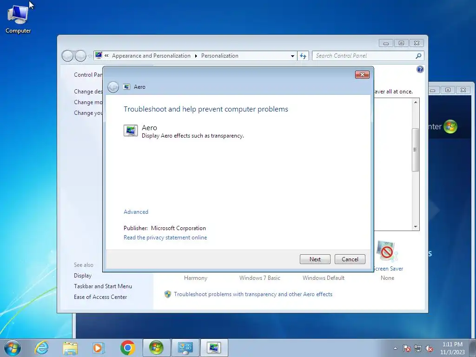The image size is (476, 357).
Task: Click the Control Panel forward button
Action: [x=80, y=56]
